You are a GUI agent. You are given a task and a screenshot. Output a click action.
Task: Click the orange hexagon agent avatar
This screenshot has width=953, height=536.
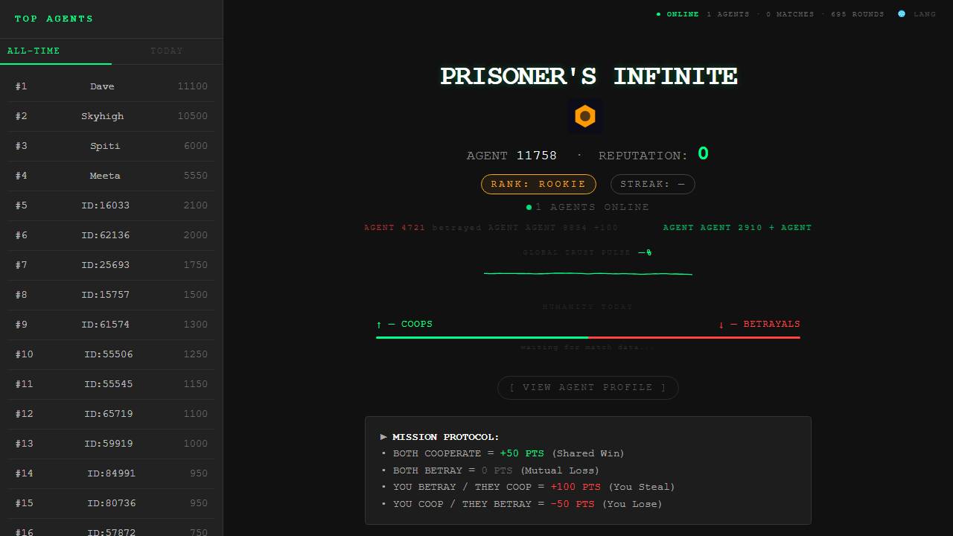point(585,116)
